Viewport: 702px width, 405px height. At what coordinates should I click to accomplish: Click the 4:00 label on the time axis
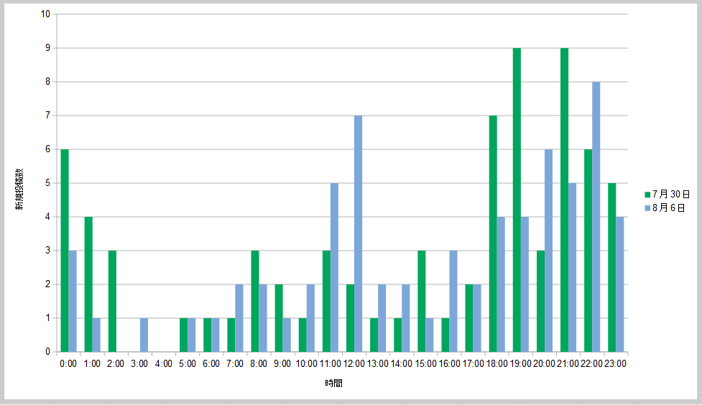coord(163,363)
